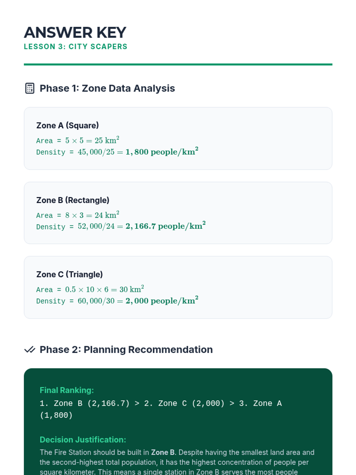Image resolution: width=356 pixels, height=475 pixels.
Task: Click the Final Ranking label
Action: 67,390
